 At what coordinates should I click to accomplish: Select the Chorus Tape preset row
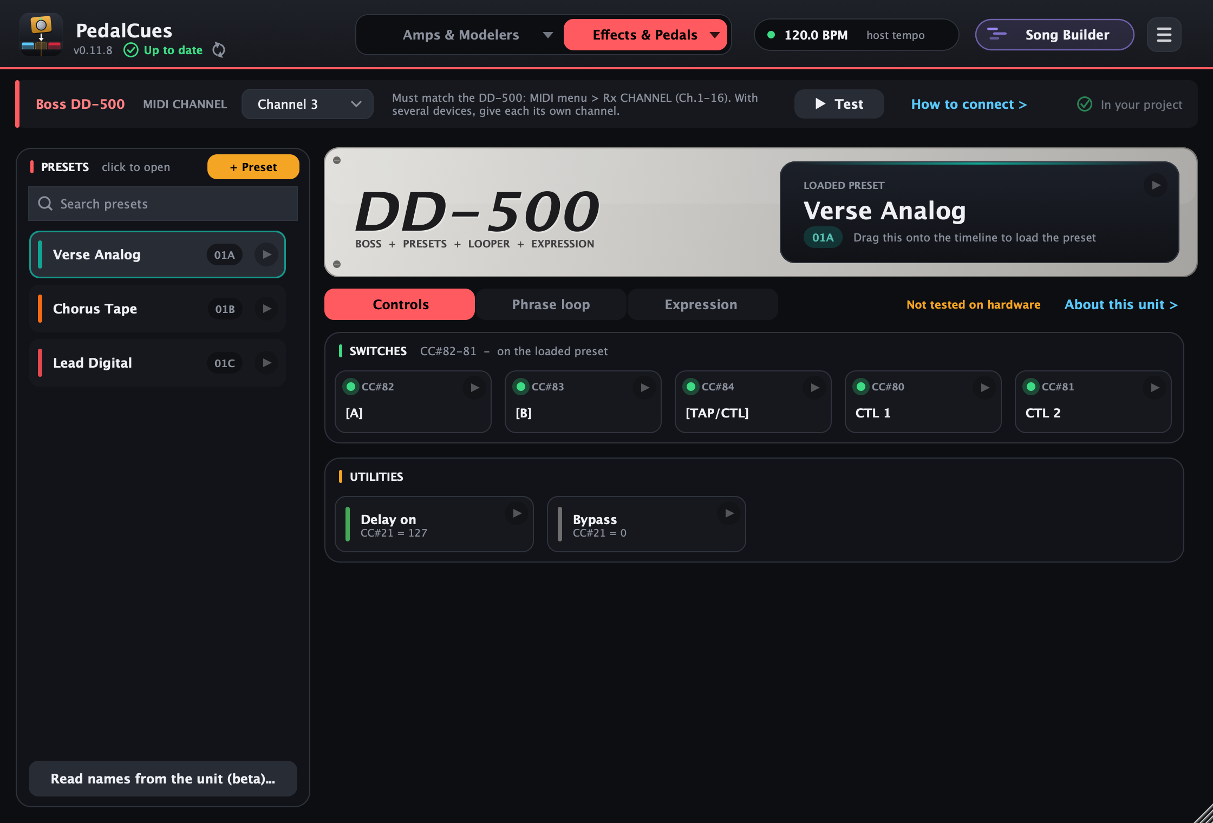pos(157,309)
